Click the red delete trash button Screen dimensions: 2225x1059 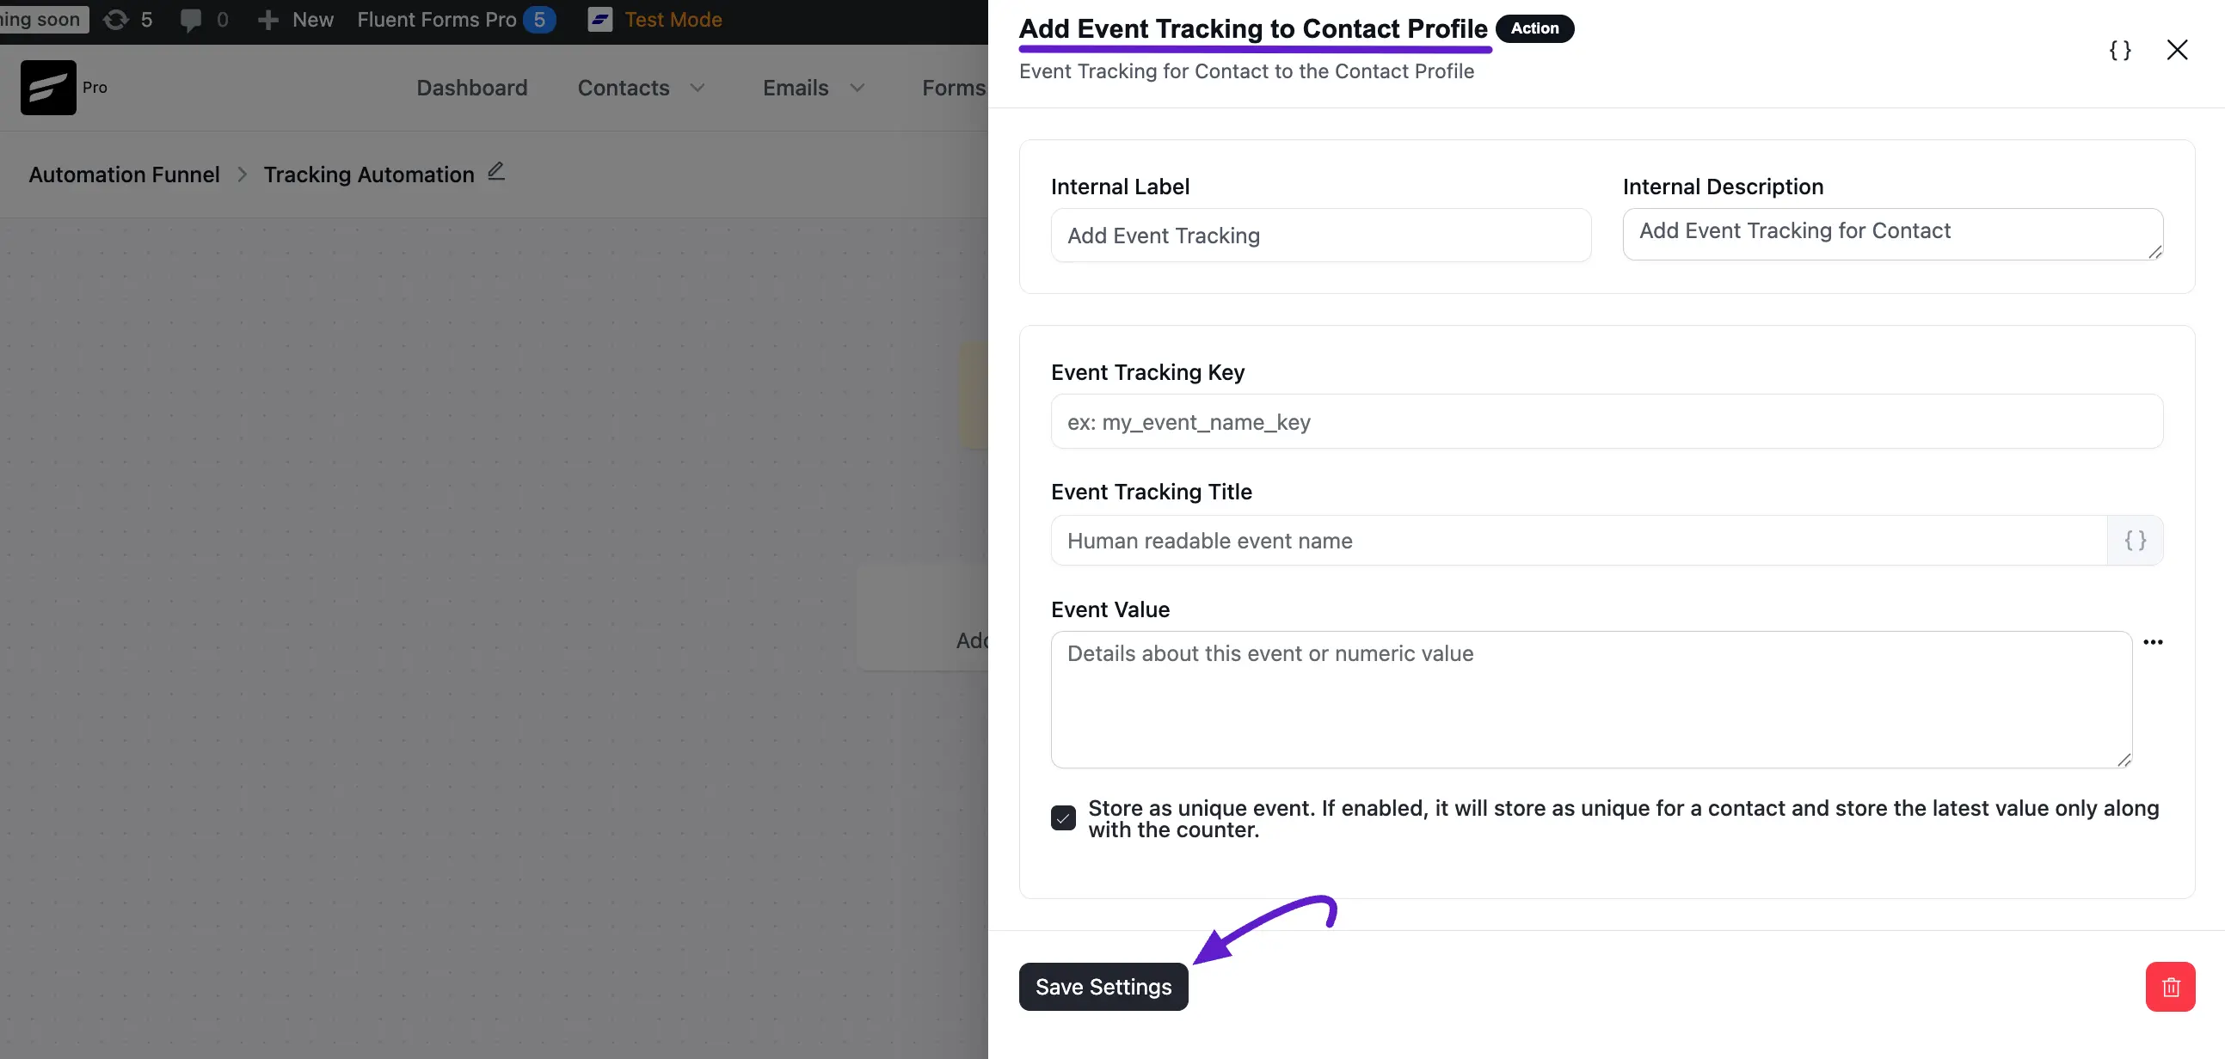click(x=2170, y=987)
